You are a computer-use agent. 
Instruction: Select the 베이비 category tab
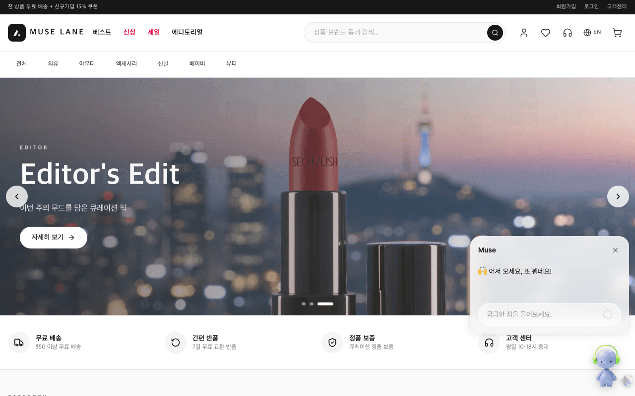(x=197, y=64)
